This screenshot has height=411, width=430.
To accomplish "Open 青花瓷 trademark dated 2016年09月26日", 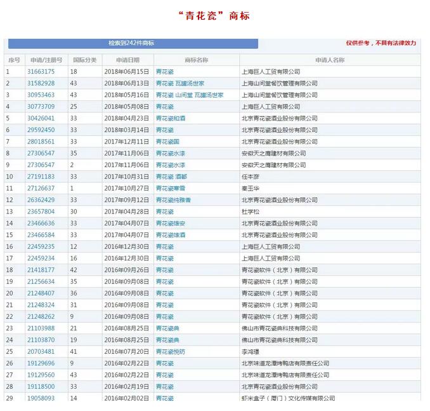I will click(x=165, y=270).
